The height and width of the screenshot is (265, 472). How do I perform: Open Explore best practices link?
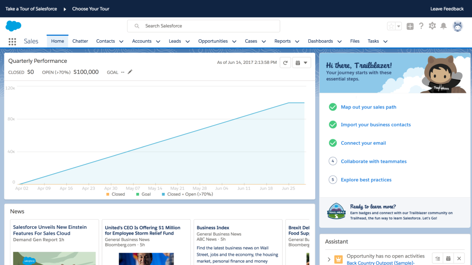[366, 180]
